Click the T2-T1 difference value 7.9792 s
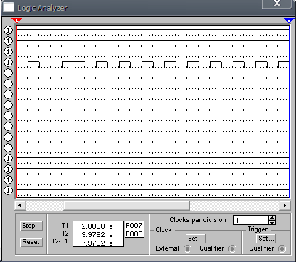296x262 pixels. coord(97,243)
